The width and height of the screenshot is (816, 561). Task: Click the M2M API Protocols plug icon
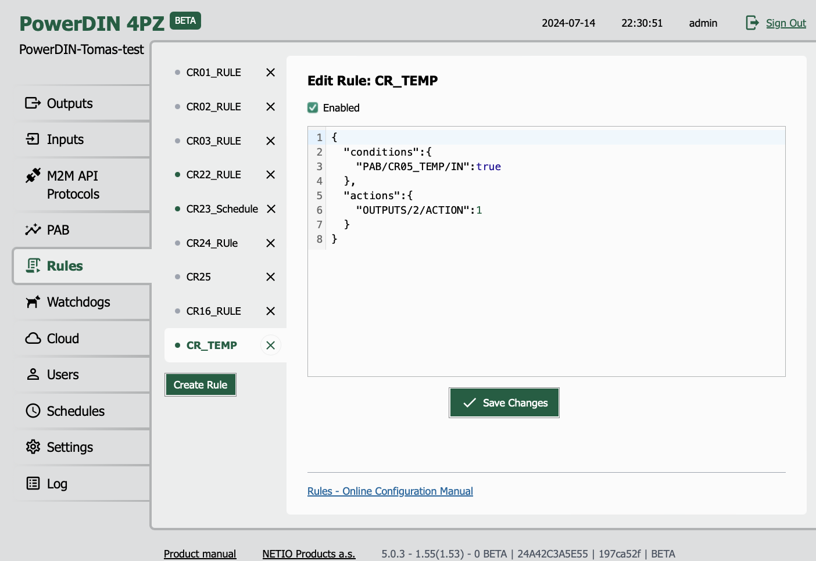click(x=33, y=175)
